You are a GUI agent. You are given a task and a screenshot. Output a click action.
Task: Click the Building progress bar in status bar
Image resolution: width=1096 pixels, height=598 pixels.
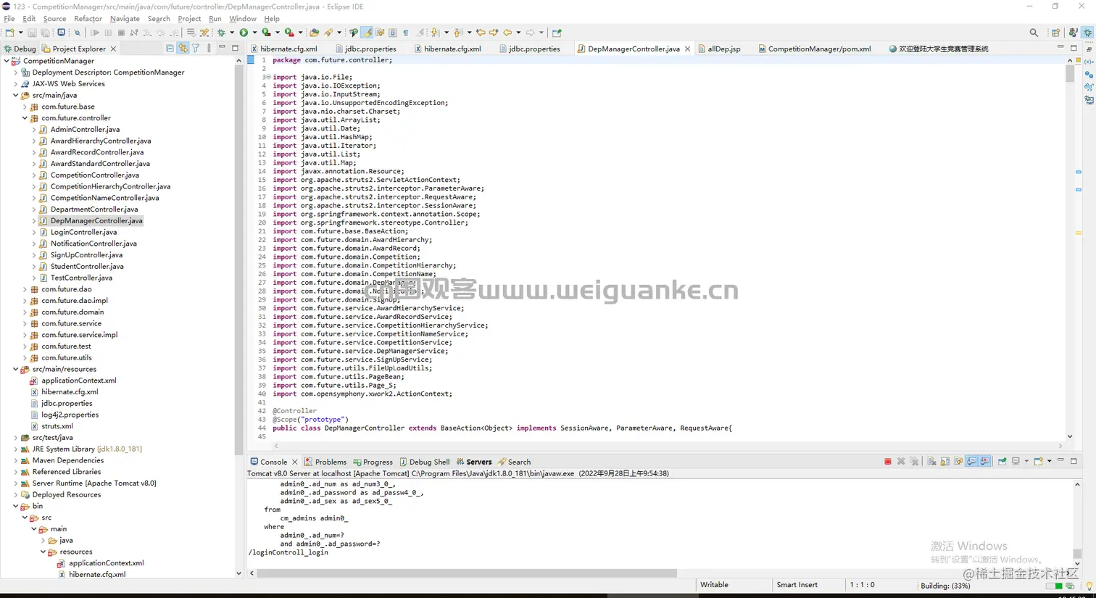1054,586
